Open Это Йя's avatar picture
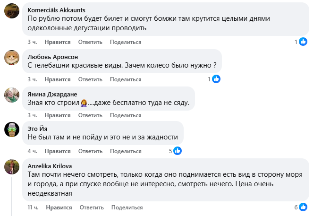Screen dimensions: 322x216 tap(12, 129)
